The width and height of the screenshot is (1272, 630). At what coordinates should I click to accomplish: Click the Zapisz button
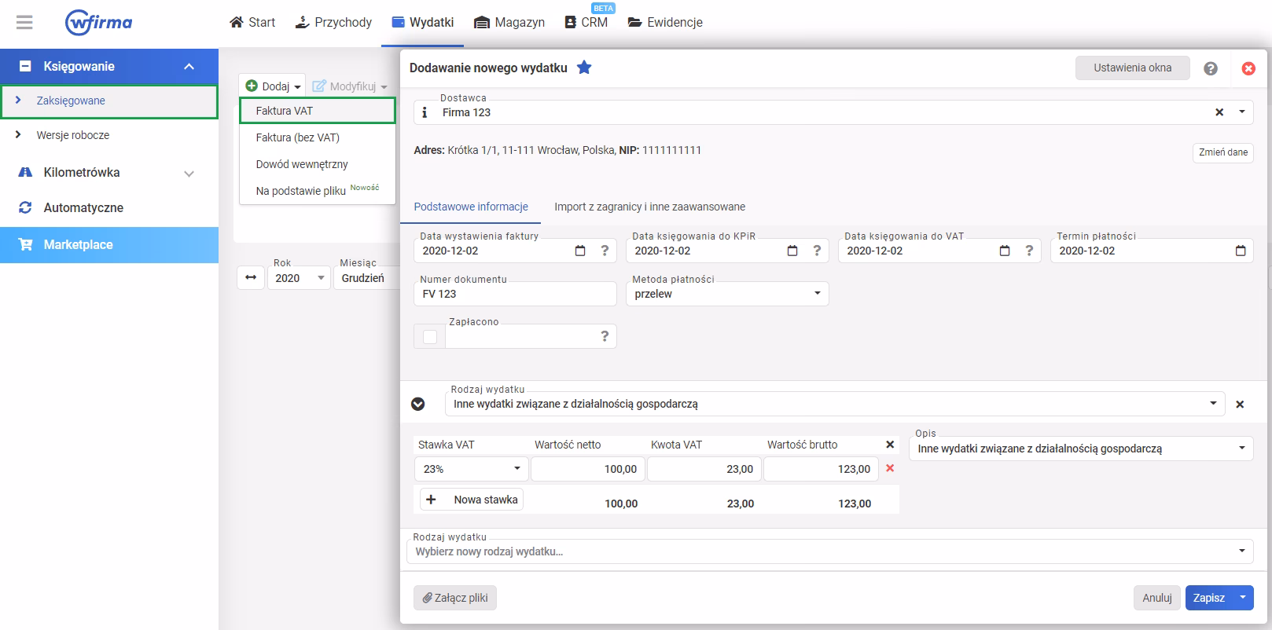pos(1208,598)
